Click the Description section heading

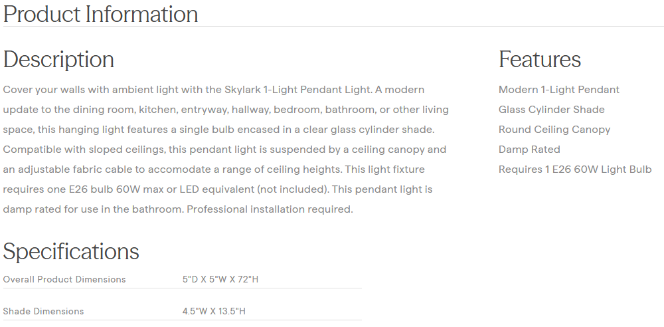(x=58, y=60)
